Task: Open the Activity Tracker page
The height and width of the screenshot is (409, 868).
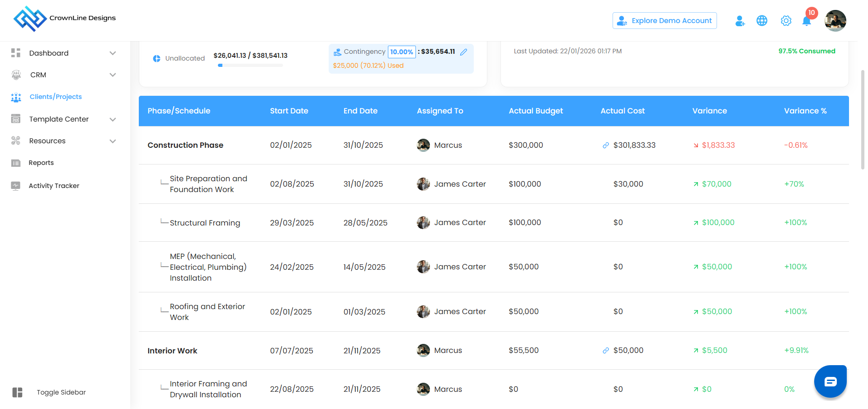Action: [54, 186]
